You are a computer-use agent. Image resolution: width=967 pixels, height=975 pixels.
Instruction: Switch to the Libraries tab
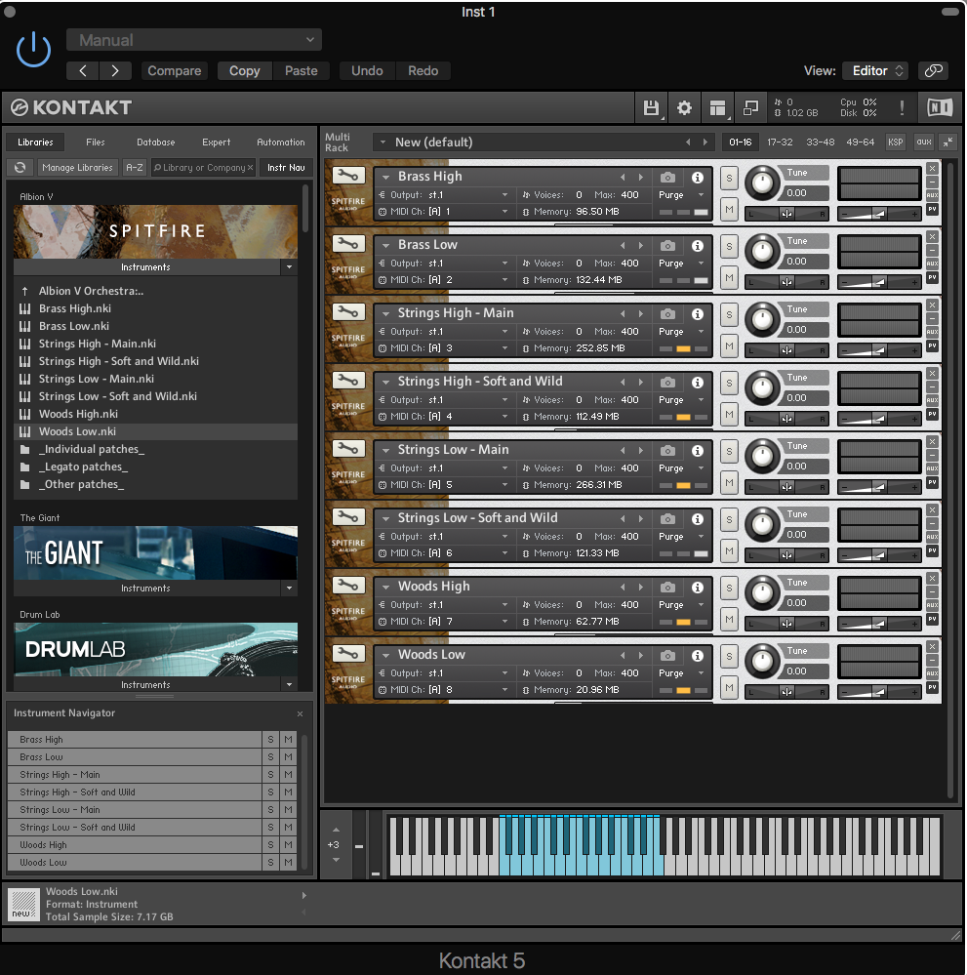(35, 142)
